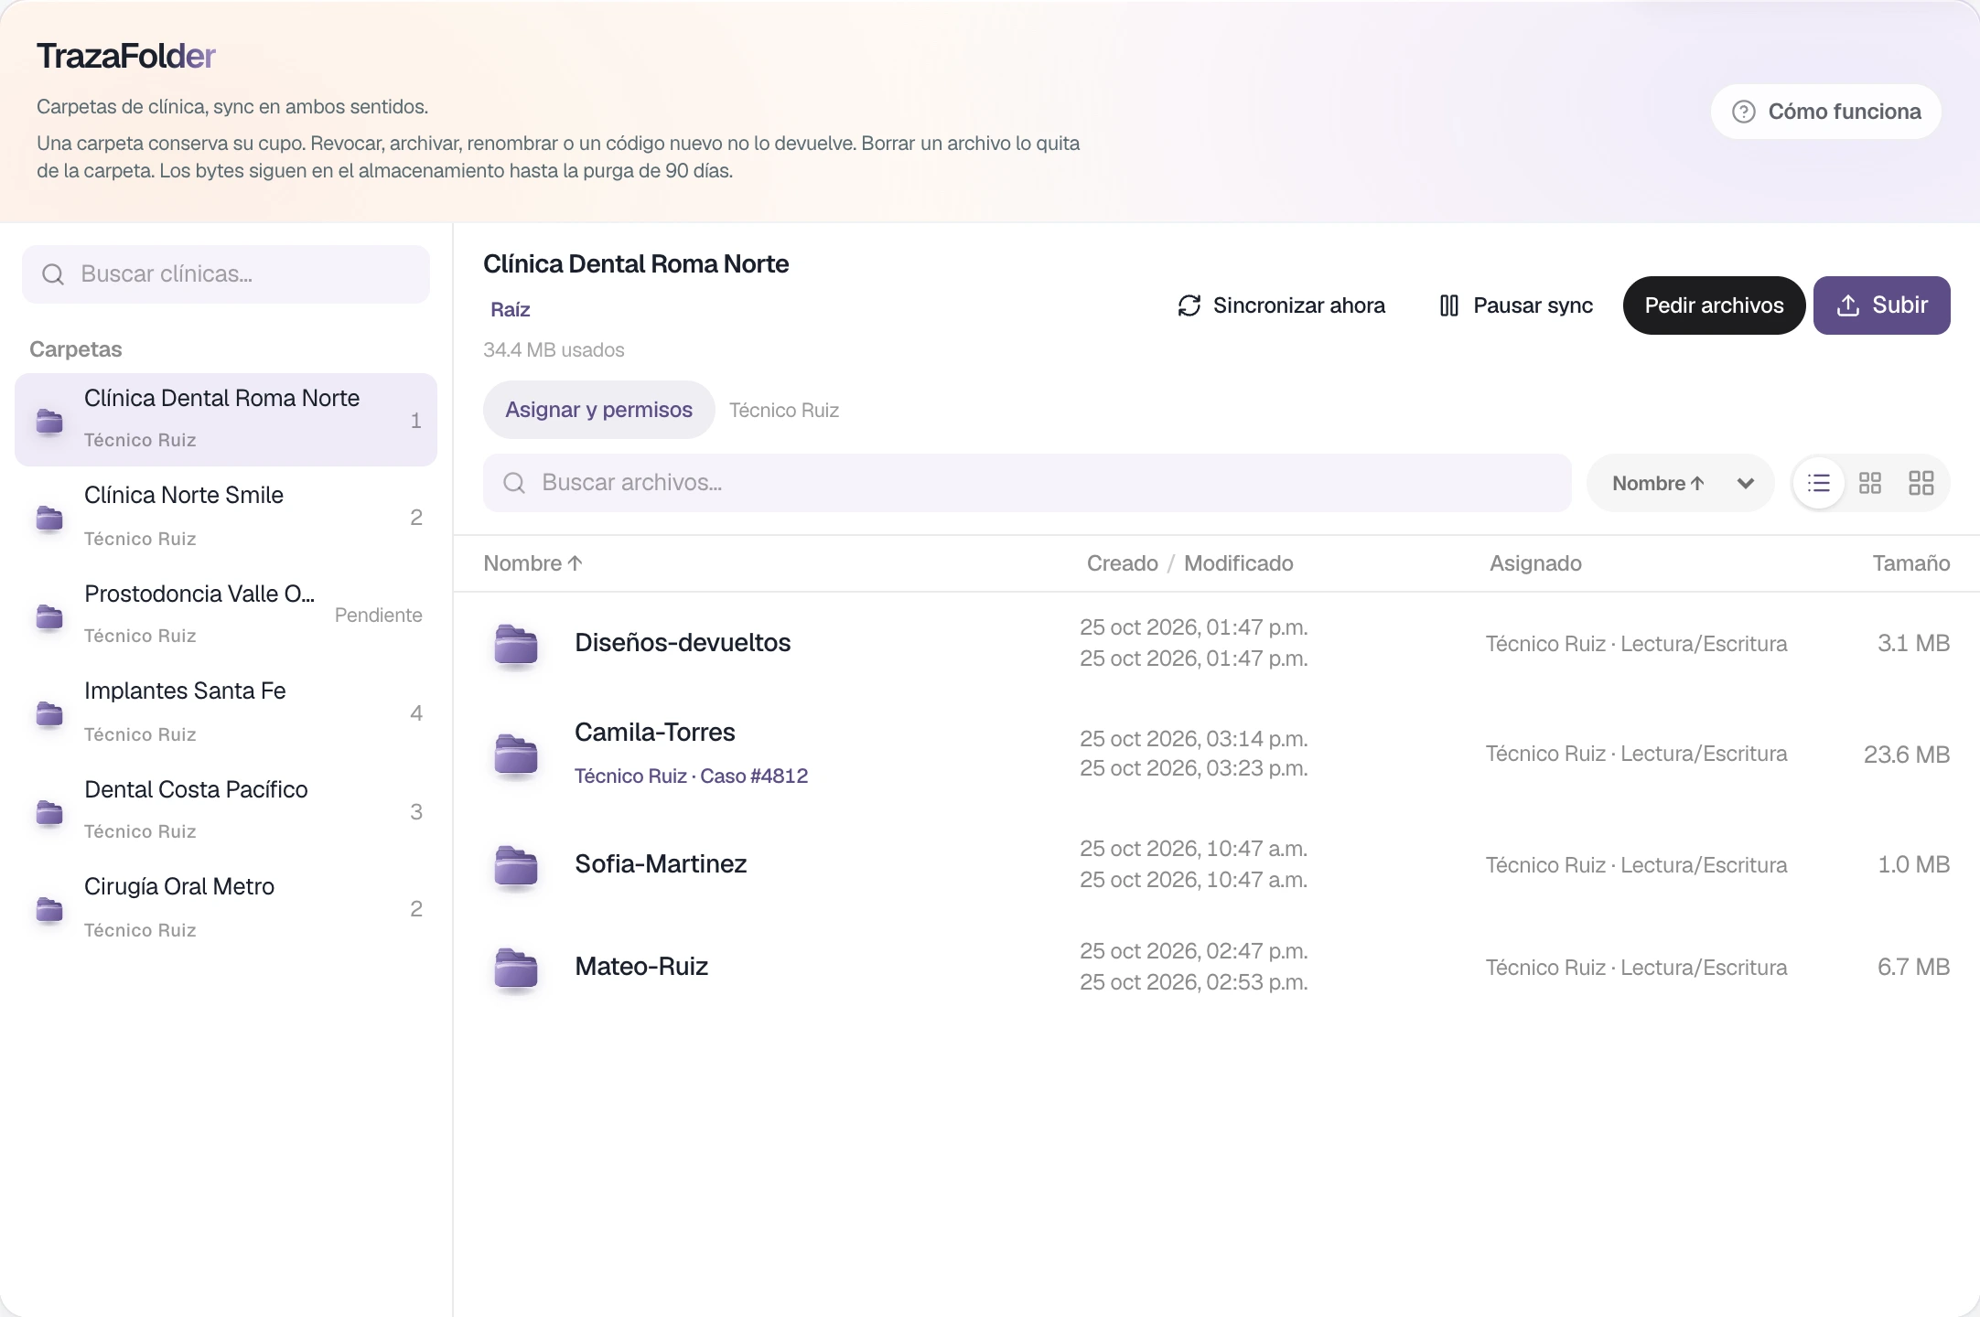The width and height of the screenshot is (1980, 1317).
Task: Select Clínica Dental Roma Norte in sidebar
Action: click(x=226, y=420)
